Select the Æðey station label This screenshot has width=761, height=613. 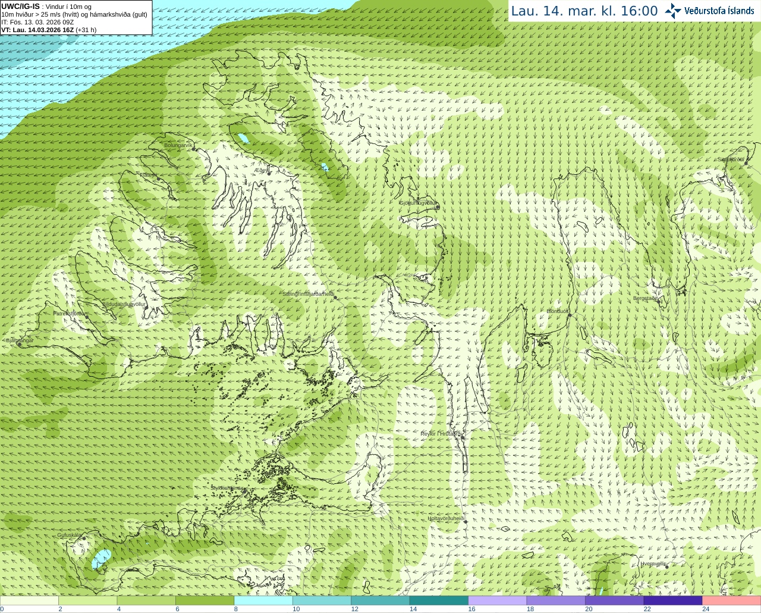(x=262, y=170)
